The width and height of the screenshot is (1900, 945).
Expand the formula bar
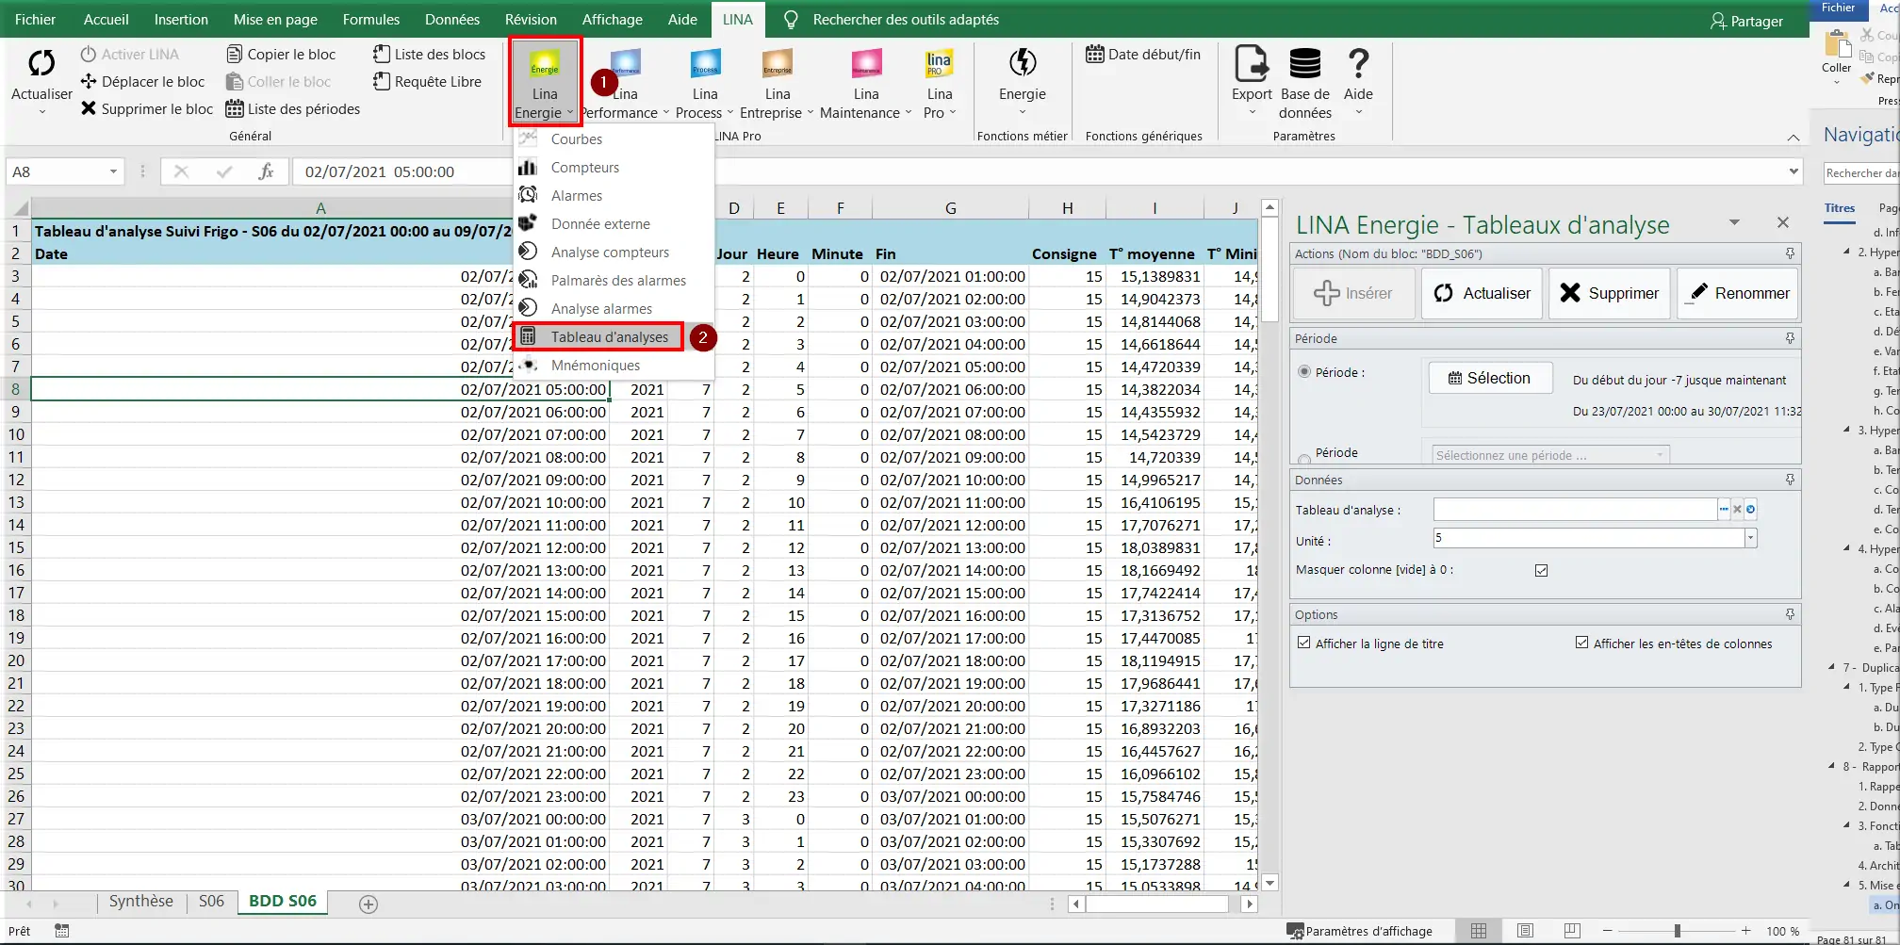pos(1793,171)
